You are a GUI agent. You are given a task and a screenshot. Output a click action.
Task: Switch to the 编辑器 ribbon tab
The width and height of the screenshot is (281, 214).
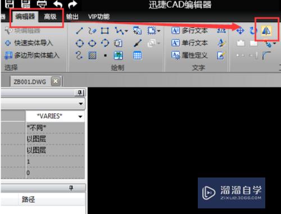click(25, 17)
